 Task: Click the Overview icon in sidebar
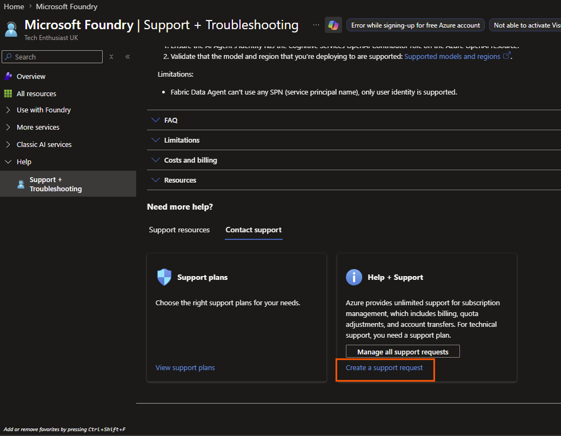pos(8,76)
